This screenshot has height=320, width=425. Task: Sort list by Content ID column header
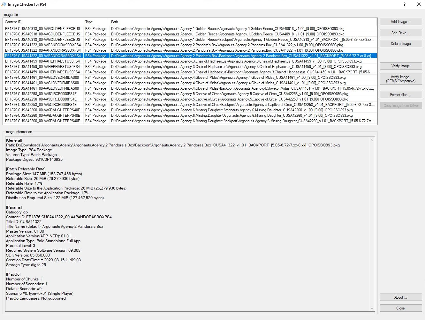point(43,22)
